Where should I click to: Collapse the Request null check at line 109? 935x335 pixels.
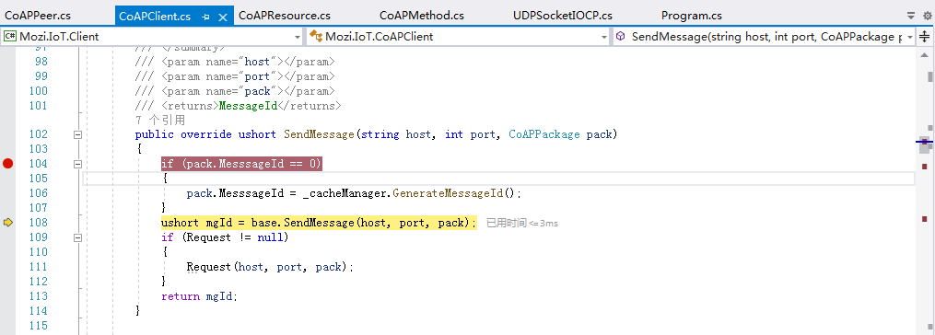[x=77, y=237]
